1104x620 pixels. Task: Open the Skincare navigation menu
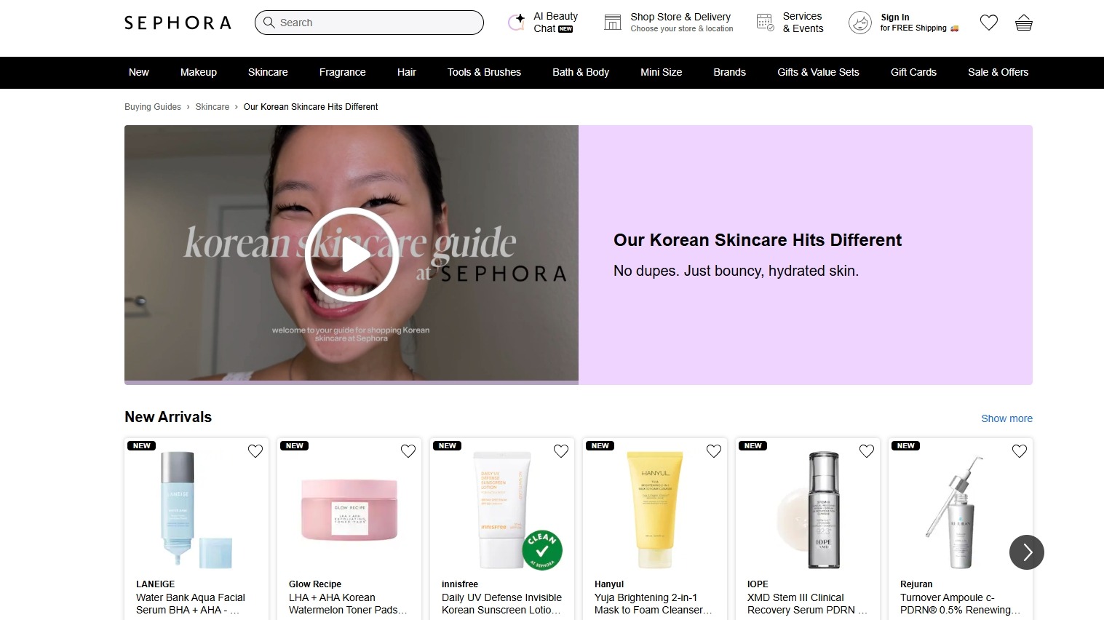click(268, 72)
